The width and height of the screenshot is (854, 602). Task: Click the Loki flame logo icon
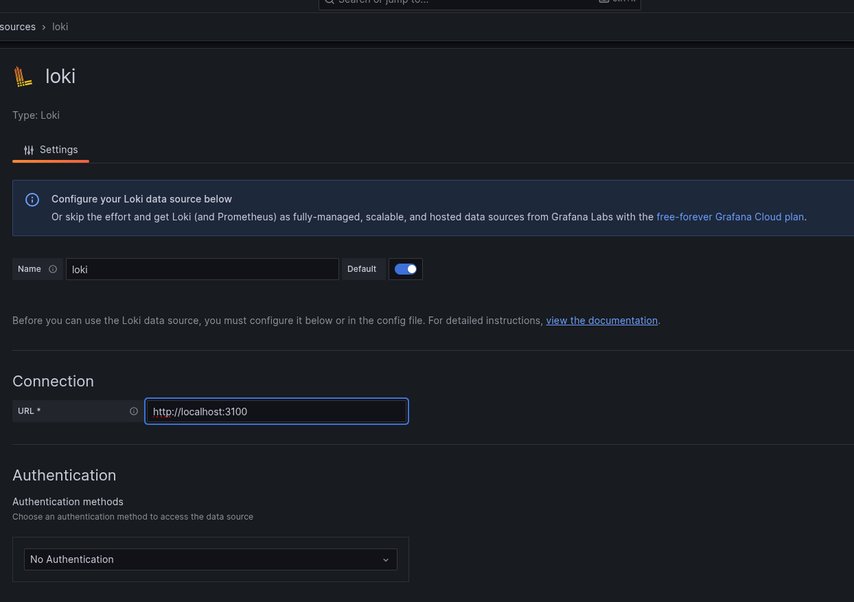click(x=23, y=76)
